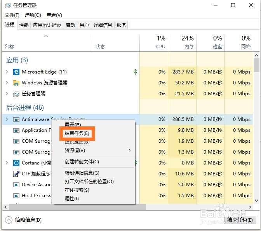Click the horizontal scrollbar thumb
This screenshot has height=231, width=261.
77,207
